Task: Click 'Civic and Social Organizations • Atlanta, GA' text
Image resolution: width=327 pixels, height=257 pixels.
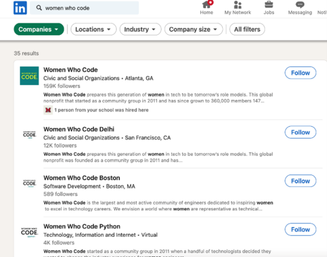Action: [x=98, y=78]
